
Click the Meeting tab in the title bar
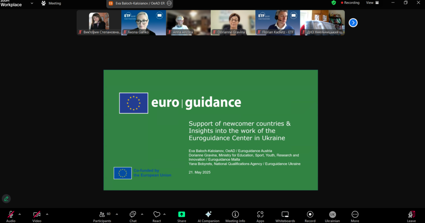point(51,3)
